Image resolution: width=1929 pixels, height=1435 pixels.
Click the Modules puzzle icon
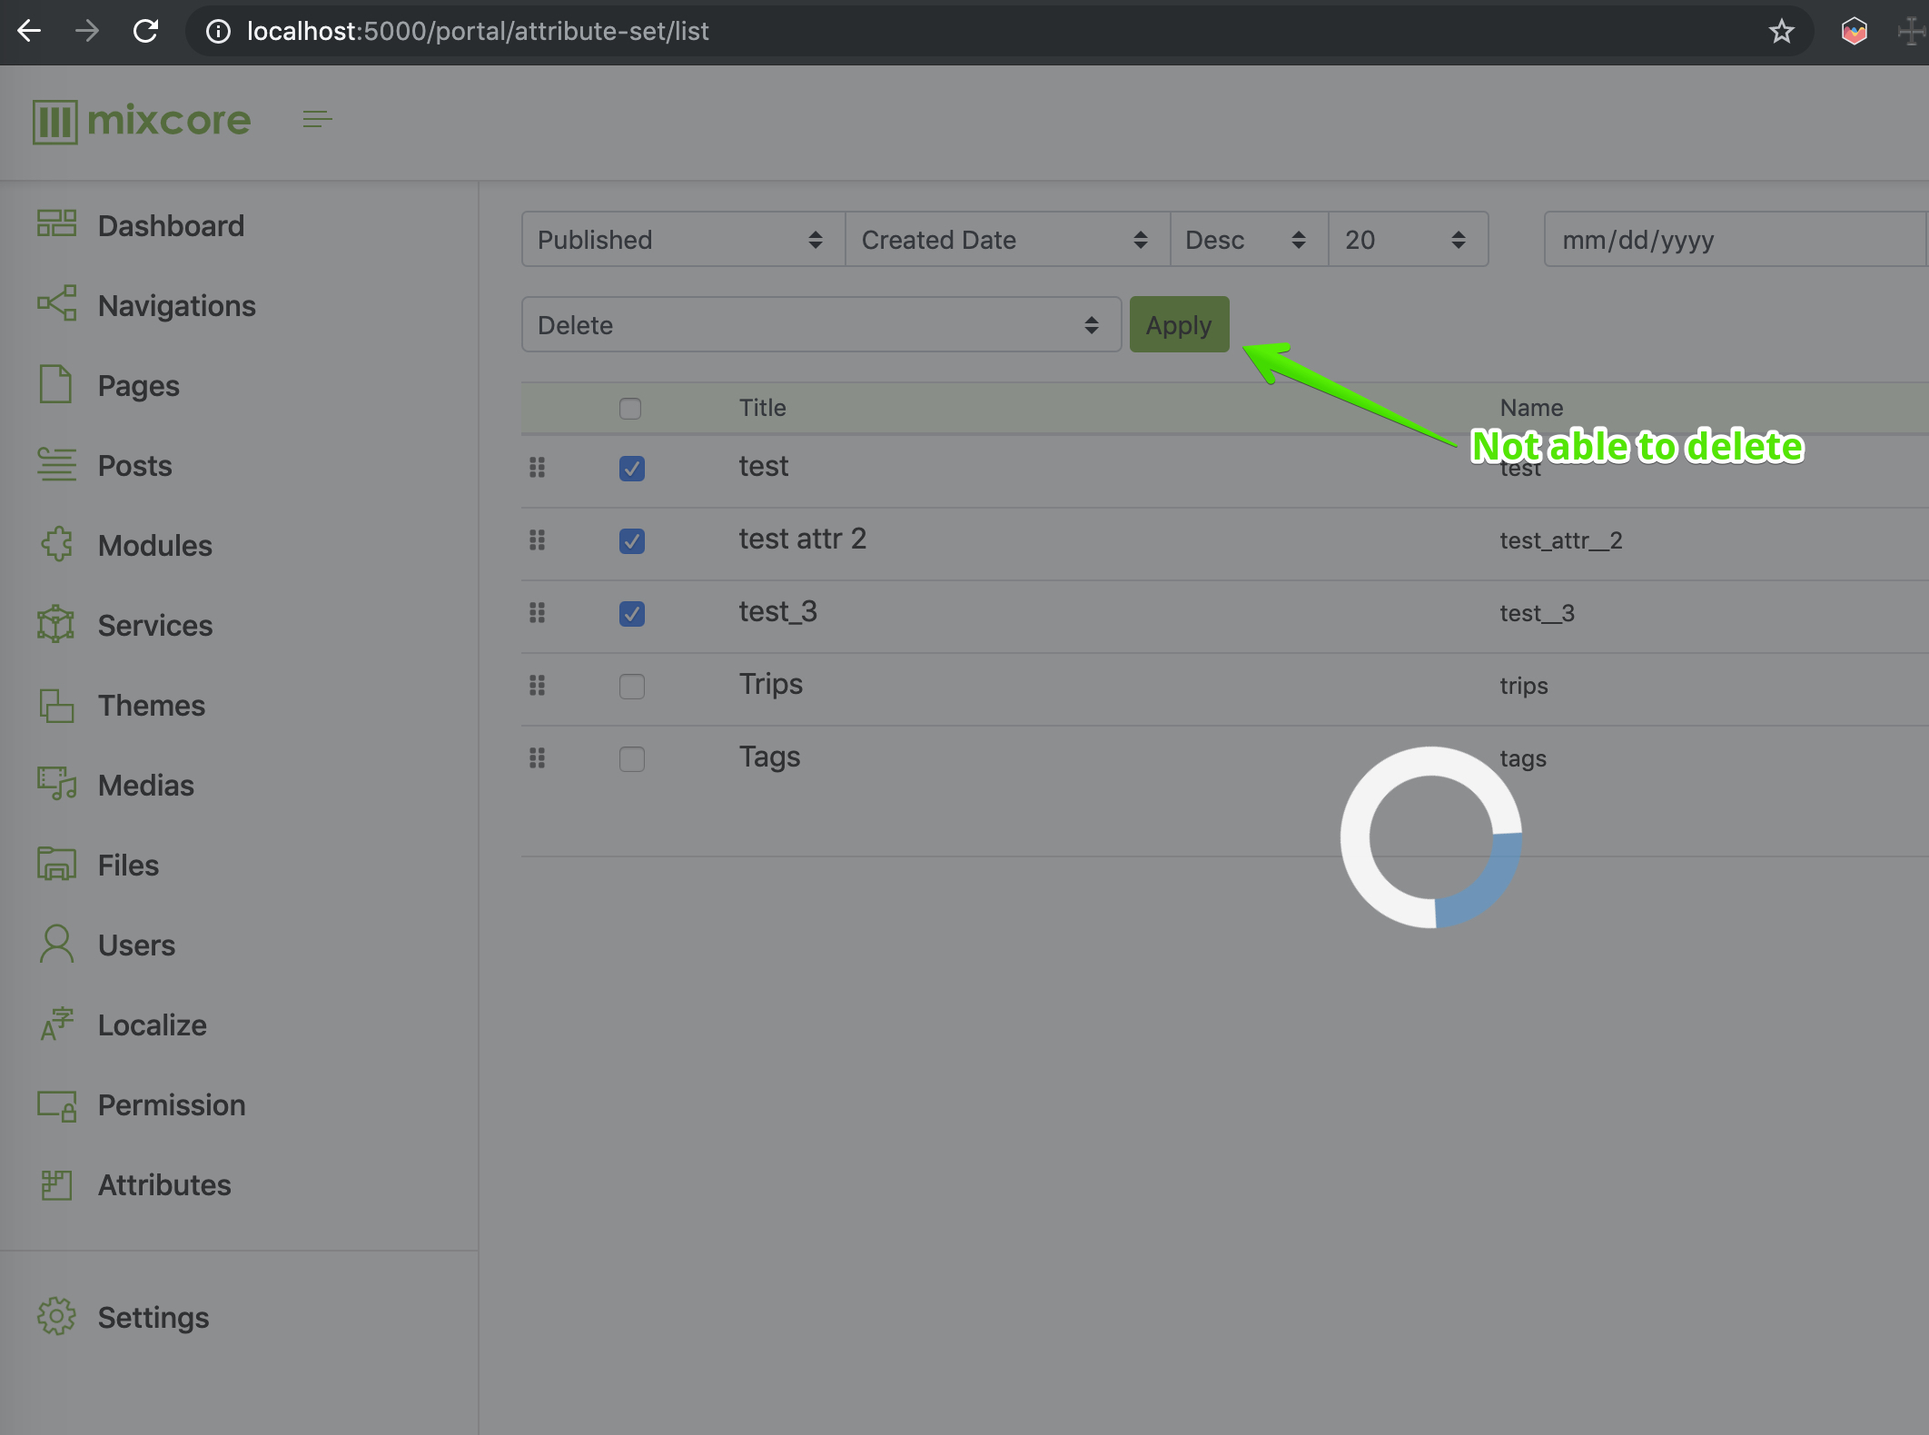(x=56, y=545)
